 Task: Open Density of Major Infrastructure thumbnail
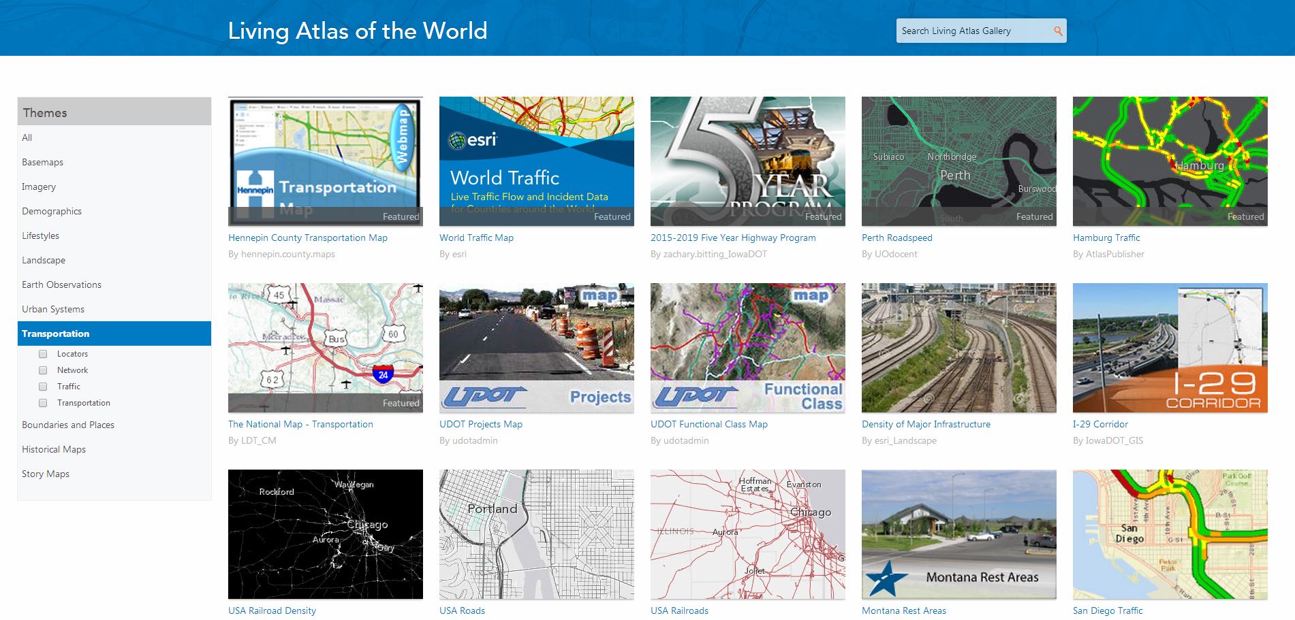click(x=959, y=348)
